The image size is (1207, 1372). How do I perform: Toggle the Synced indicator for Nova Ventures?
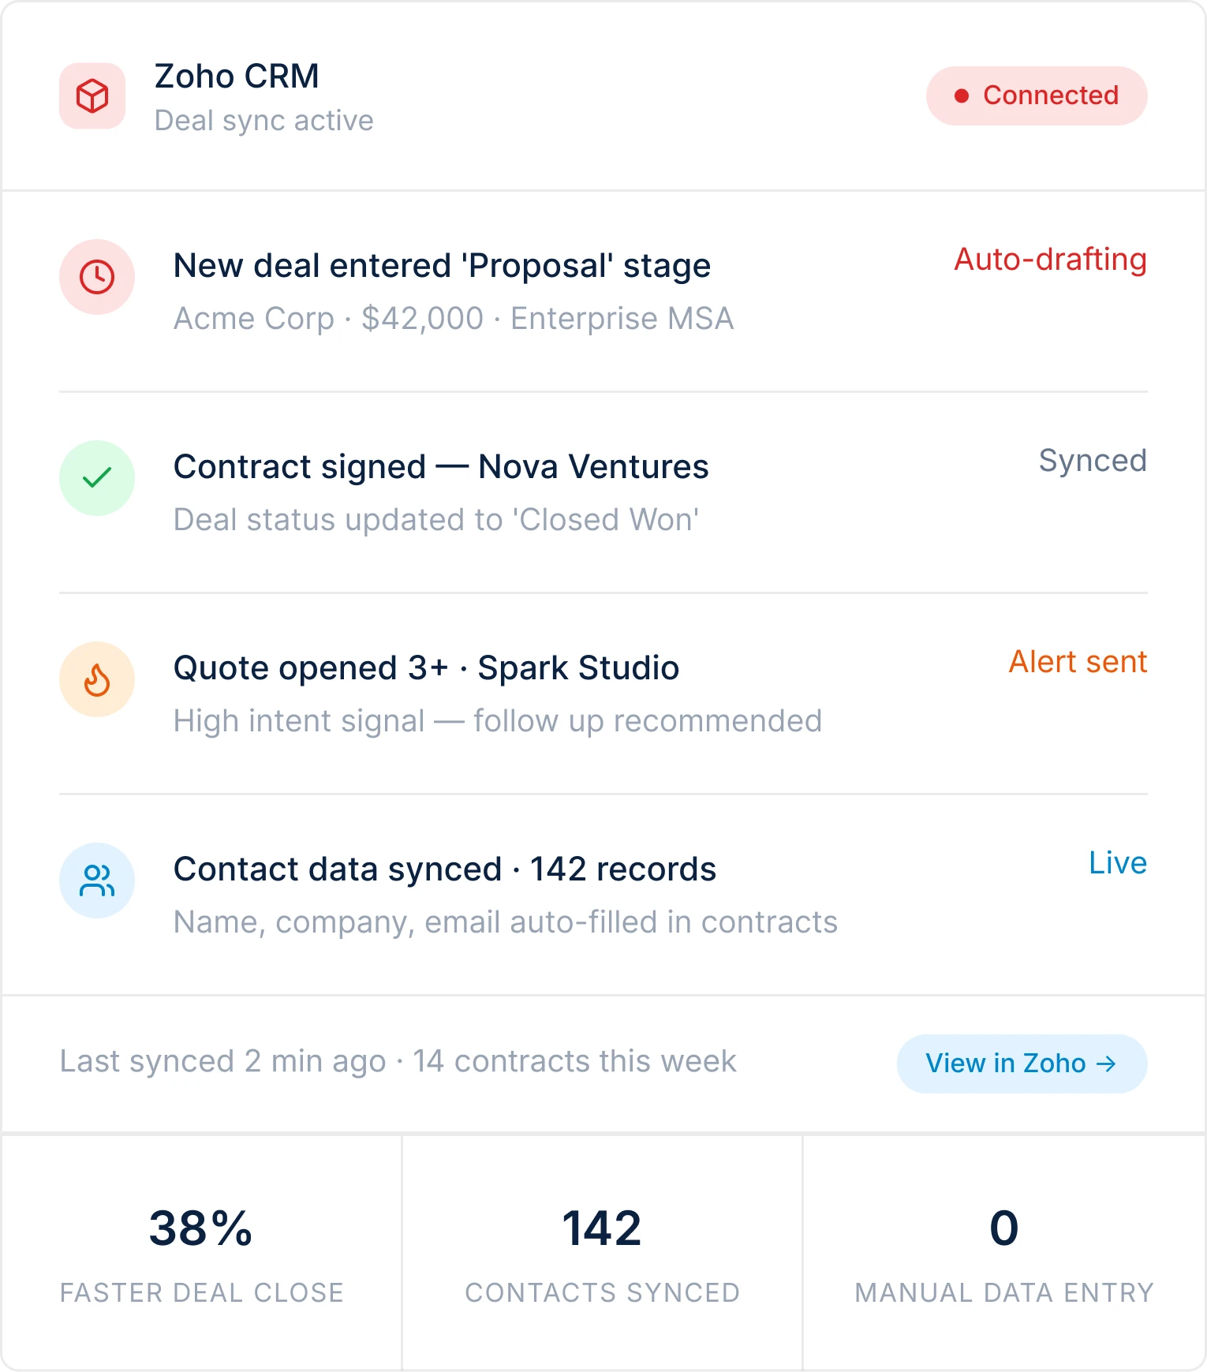(x=1092, y=460)
